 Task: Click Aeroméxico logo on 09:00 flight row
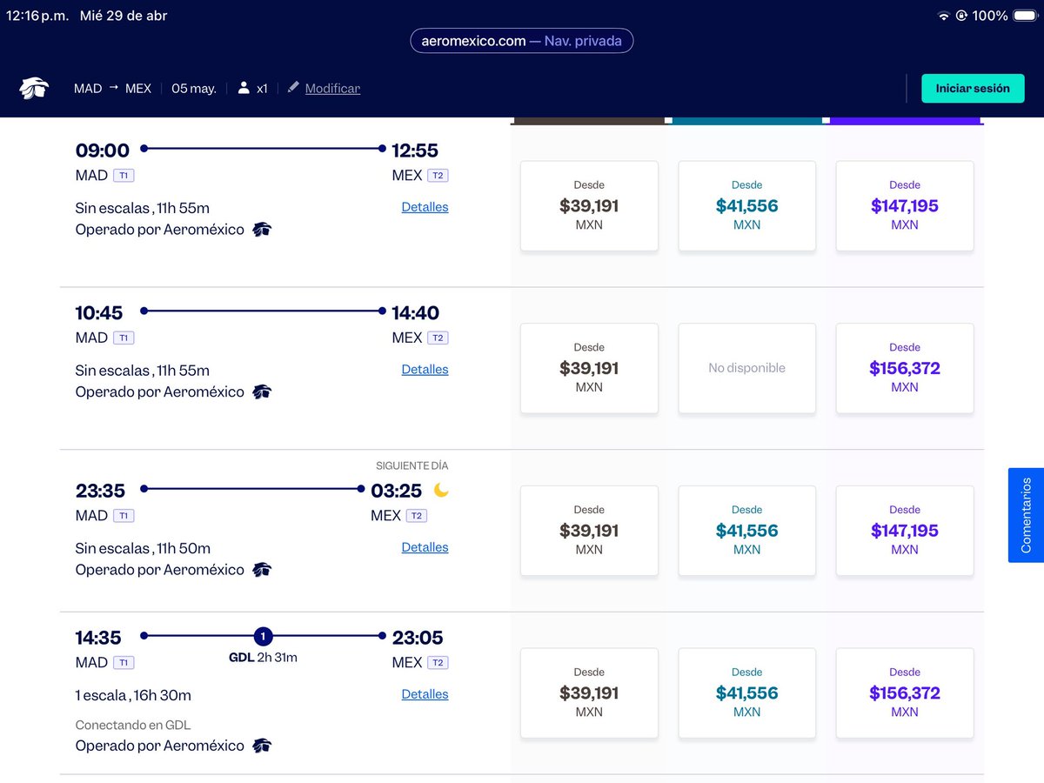pos(262,230)
